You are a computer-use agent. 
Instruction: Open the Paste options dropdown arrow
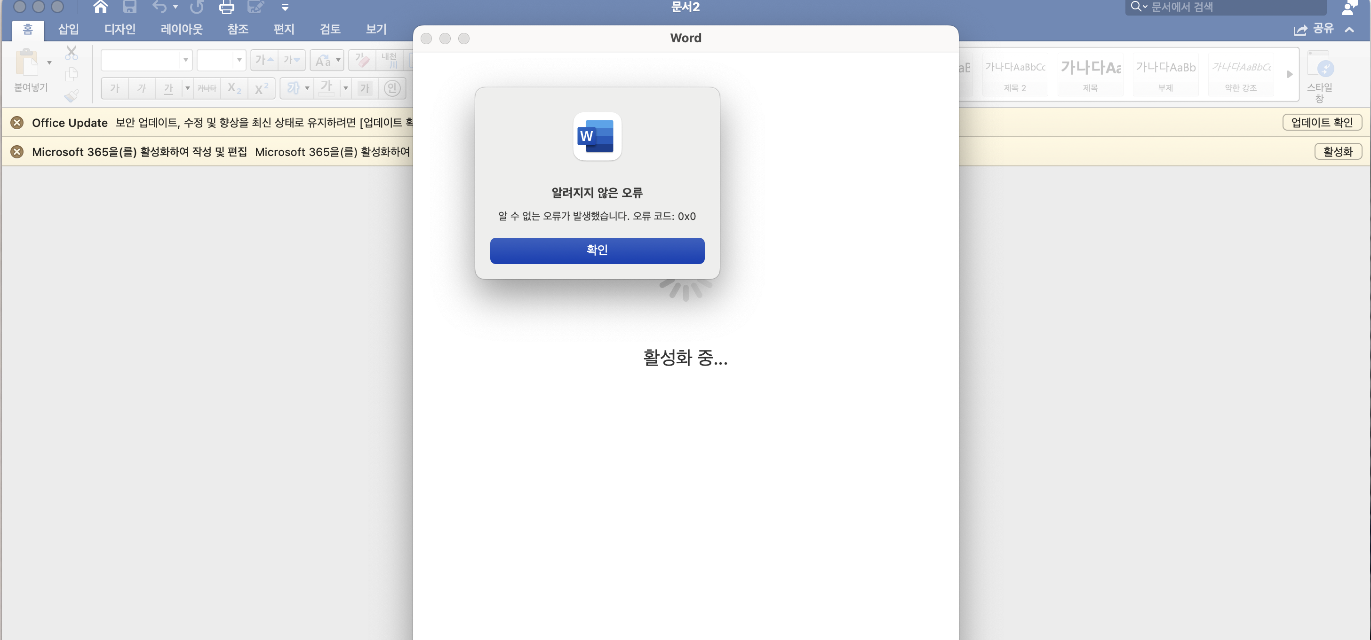pyautogui.click(x=49, y=62)
